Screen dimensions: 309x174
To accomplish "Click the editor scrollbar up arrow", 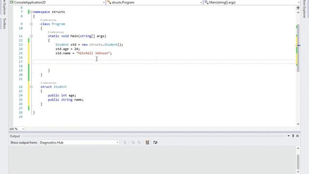I will (298, 13).
